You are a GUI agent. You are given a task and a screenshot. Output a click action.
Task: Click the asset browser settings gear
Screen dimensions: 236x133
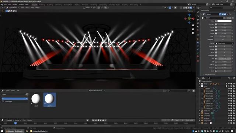[x=194, y=91]
